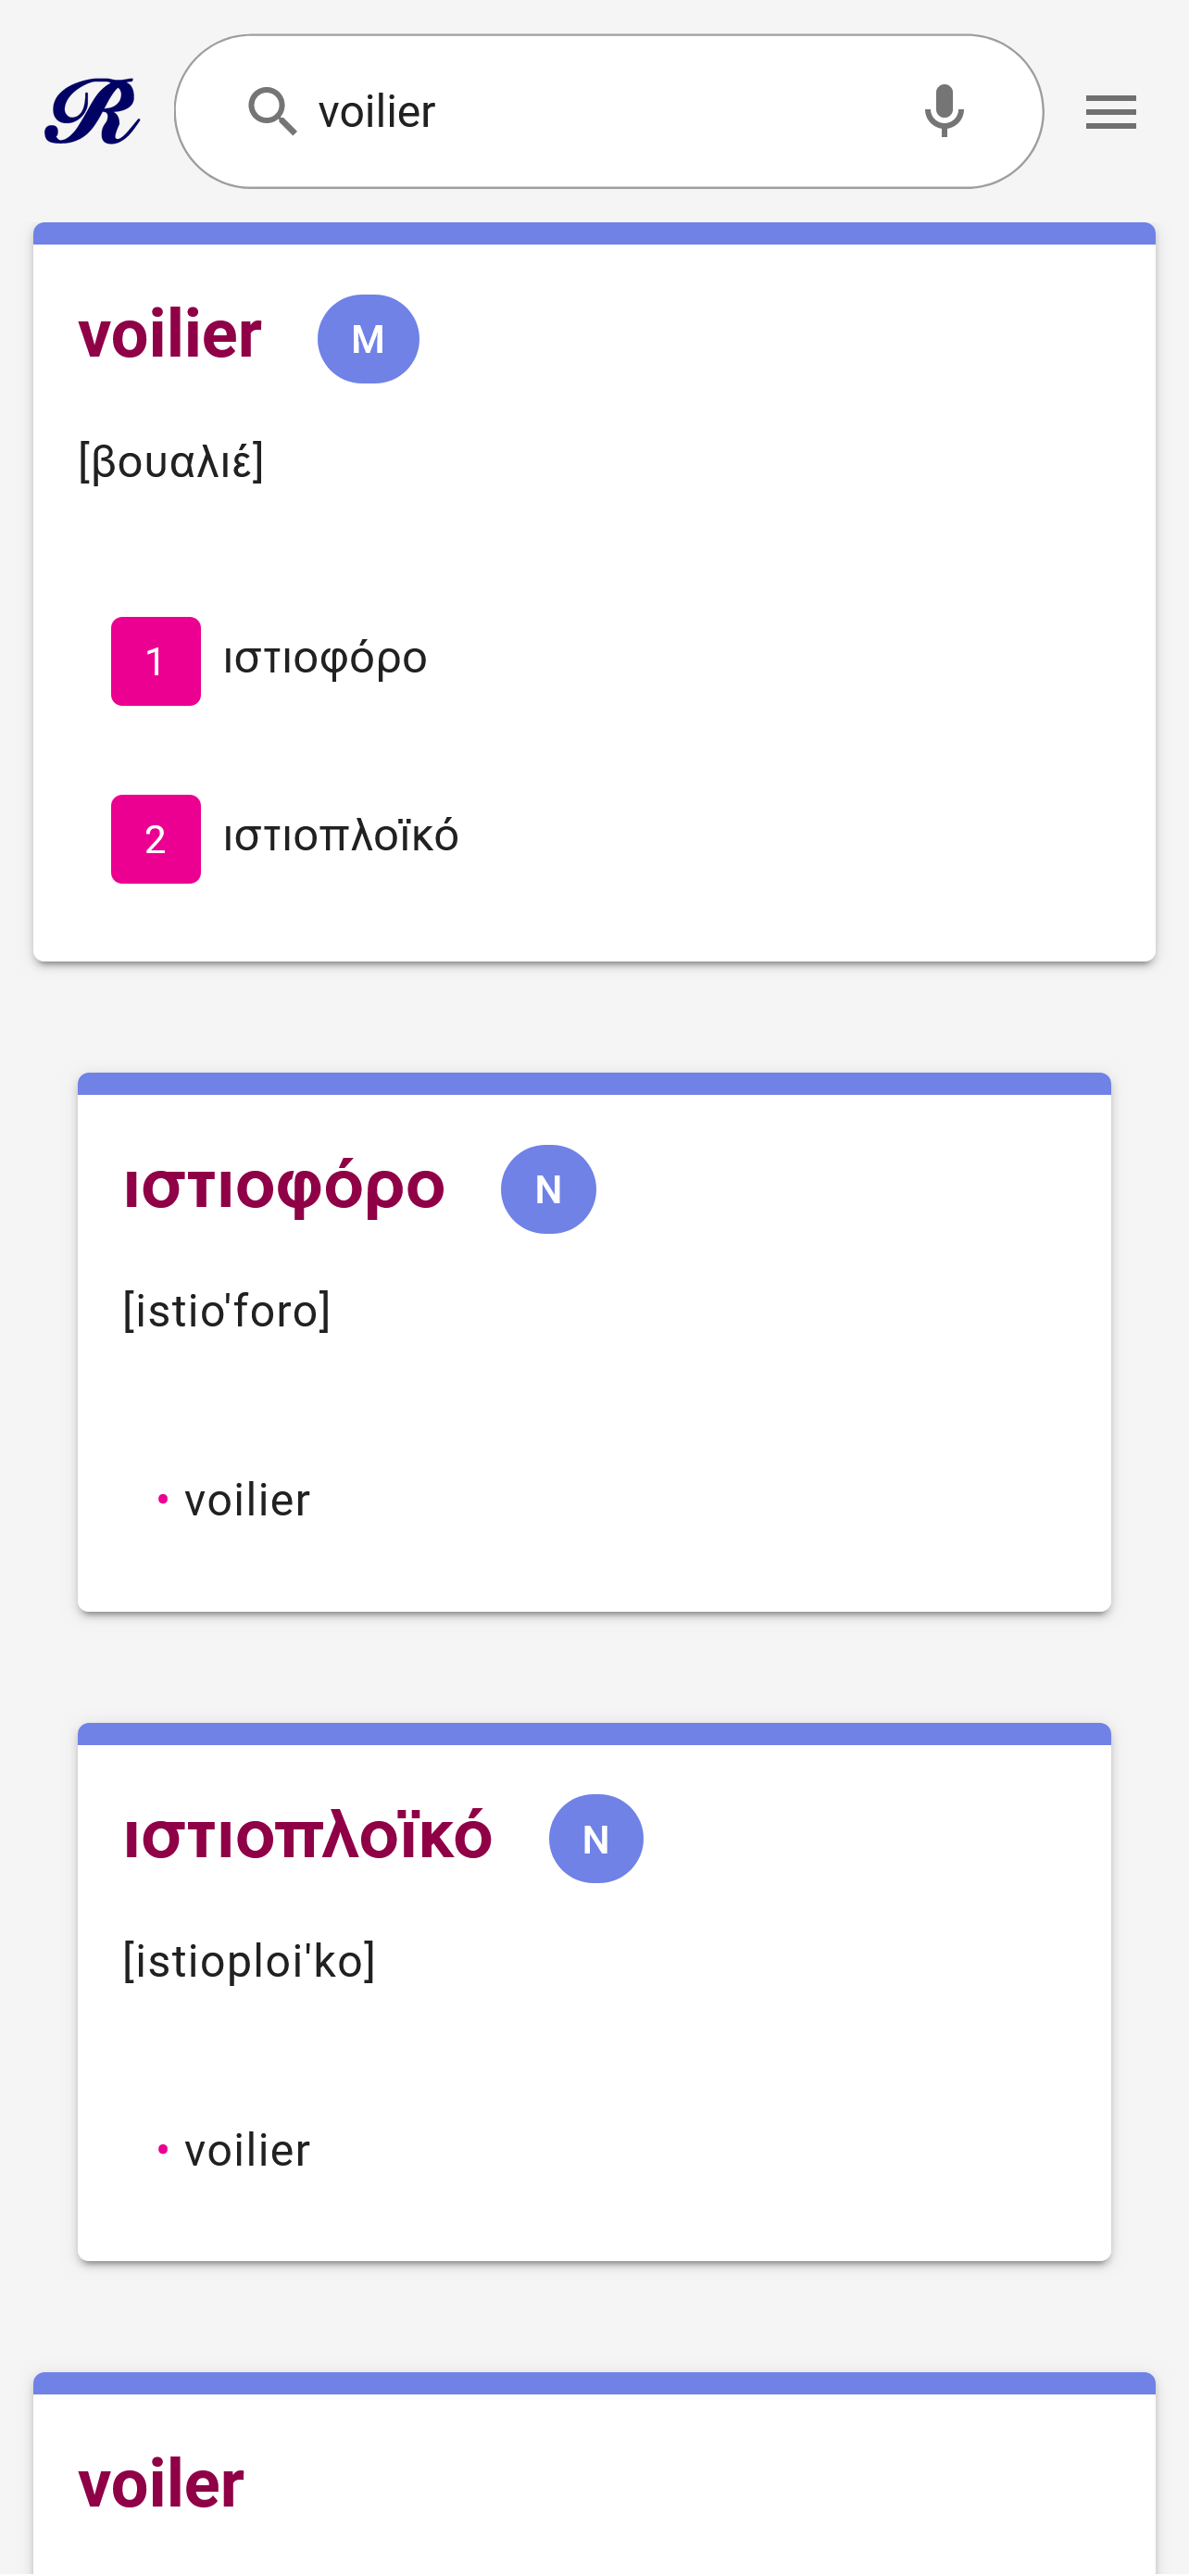1189x2576 pixels.
Task: Open translation ιστιοπλοϊκό in the first card
Action: pyautogui.click(x=341, y=837)
